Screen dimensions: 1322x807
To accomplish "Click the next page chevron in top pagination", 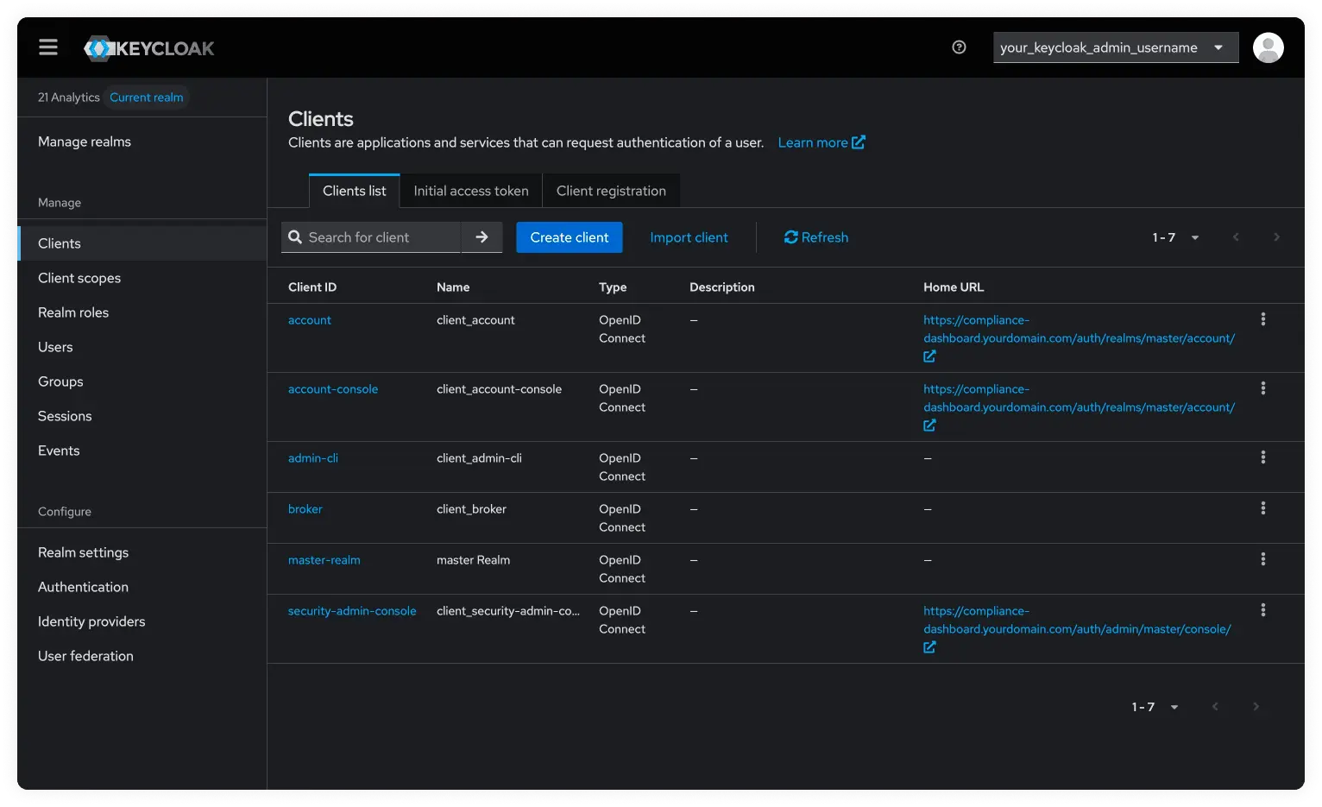I will pos(1276,236).
